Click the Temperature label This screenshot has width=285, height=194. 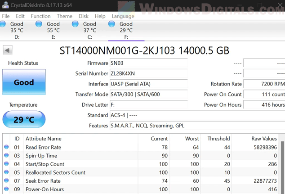point(23,105)
